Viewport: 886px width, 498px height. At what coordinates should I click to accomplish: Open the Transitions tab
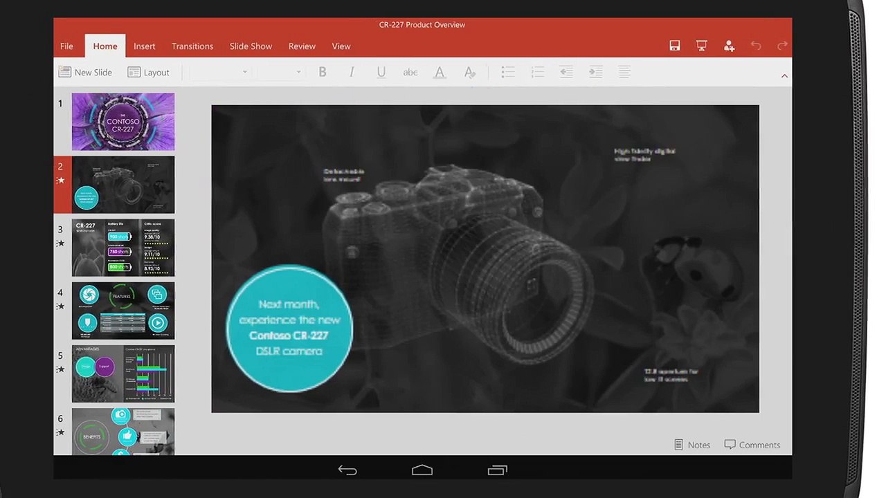click(192, 46)
